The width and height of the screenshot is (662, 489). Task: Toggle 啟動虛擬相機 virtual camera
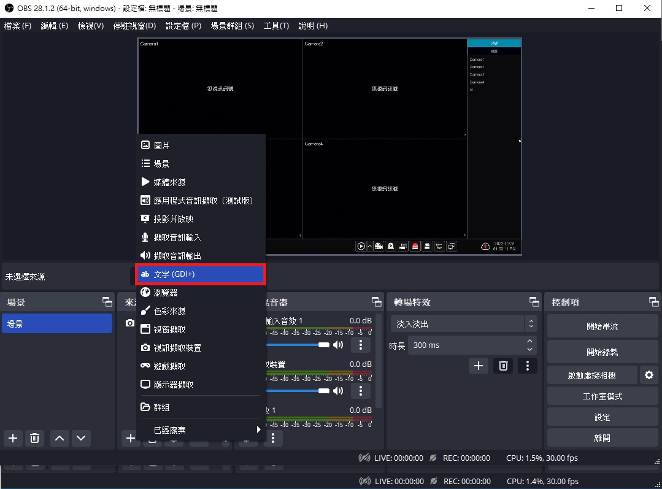tap(592, 375)
